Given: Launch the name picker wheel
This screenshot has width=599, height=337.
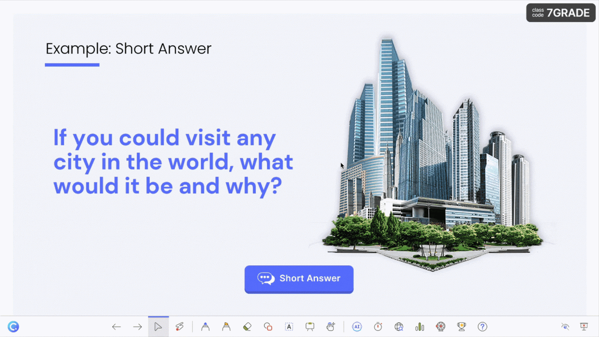Looking at the screenshot, I should (441, 327).
